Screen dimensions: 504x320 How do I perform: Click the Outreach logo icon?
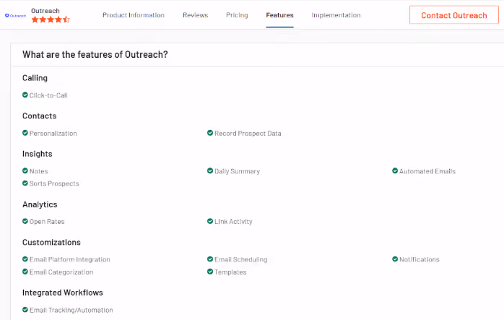[15, 15]
